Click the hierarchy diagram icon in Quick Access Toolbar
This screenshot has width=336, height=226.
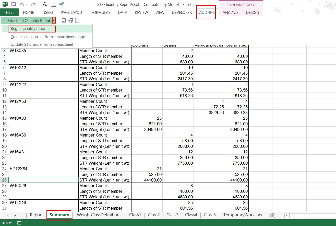click(45, 4)
